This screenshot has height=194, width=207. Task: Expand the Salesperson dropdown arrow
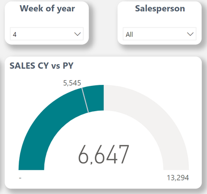point(190,34)
